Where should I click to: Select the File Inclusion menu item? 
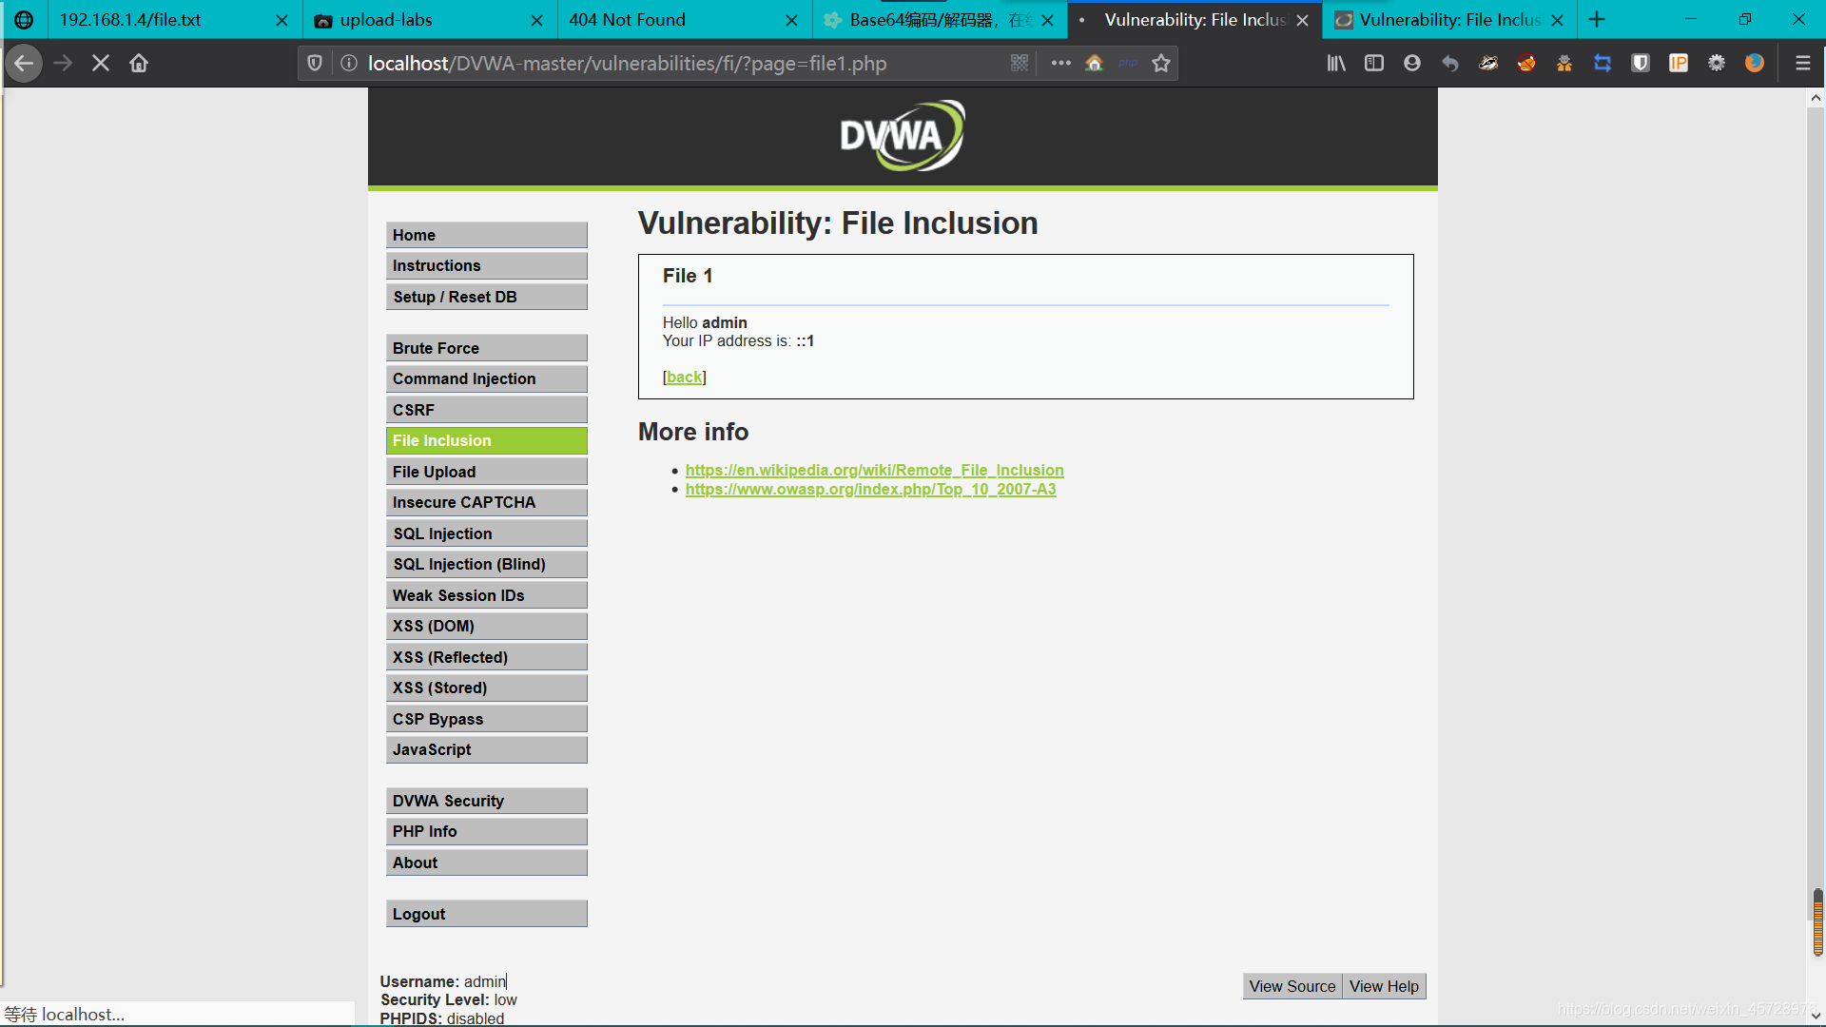486,440
